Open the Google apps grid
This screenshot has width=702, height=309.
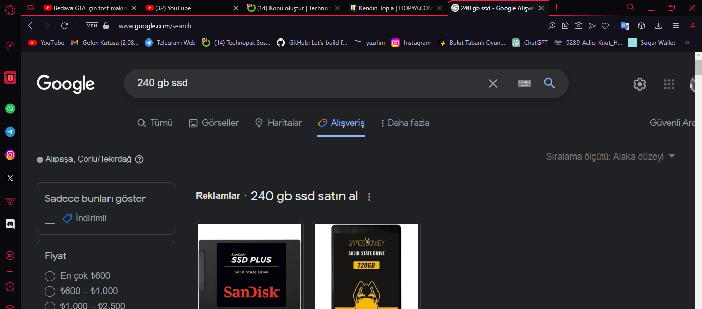click(x=669, y=84)
